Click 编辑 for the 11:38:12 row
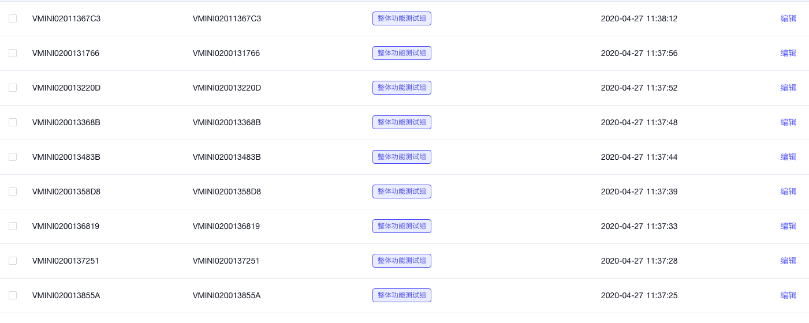Screen dimensions: 809x323 (788, 18)
